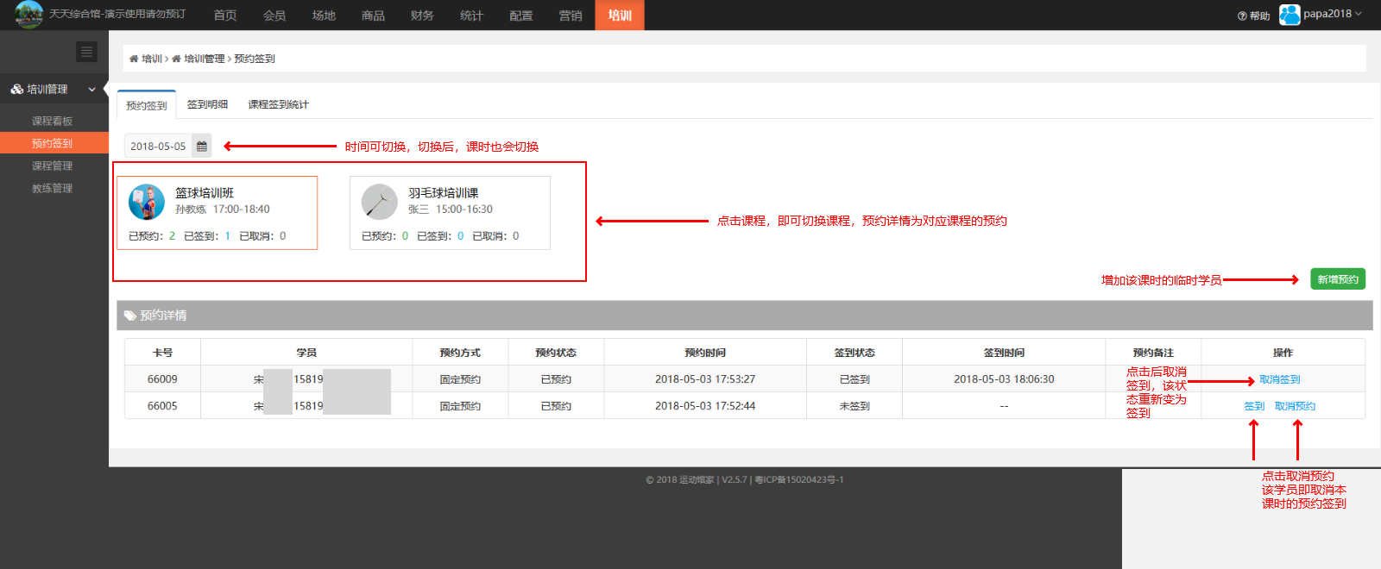Click 取消签到 link for card 66009
1381x569 pixels.
(1279, 379)
